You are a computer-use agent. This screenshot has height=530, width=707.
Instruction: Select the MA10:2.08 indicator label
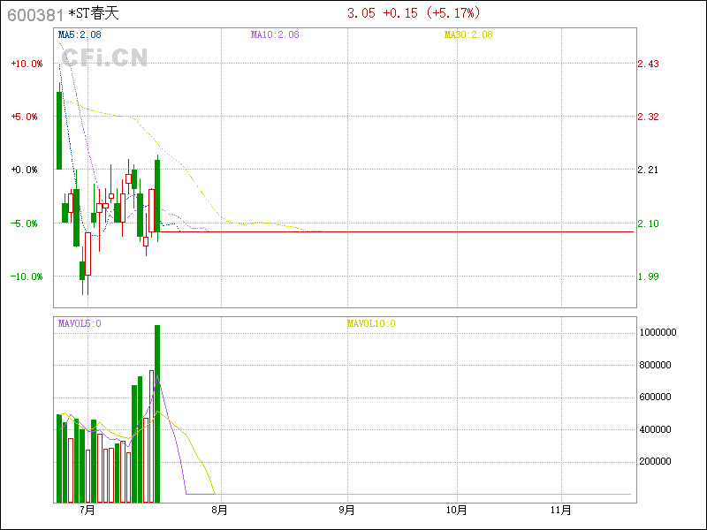tap(275, 35)
